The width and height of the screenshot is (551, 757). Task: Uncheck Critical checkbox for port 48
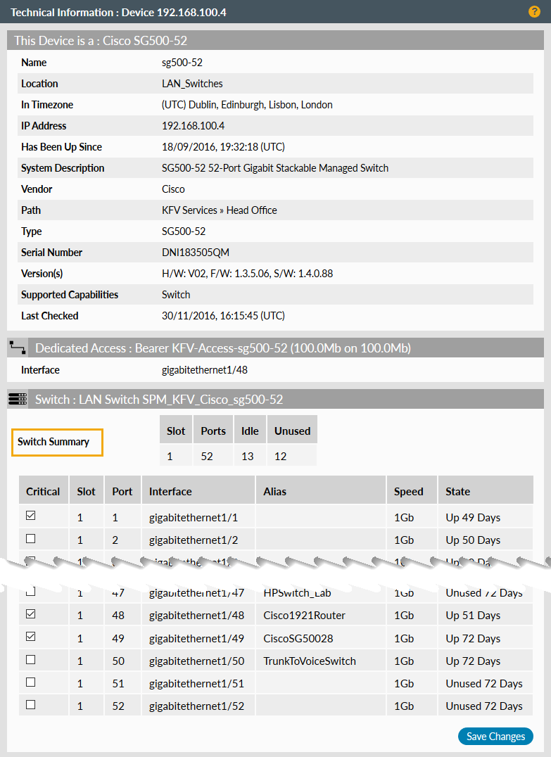coord(30,614)
